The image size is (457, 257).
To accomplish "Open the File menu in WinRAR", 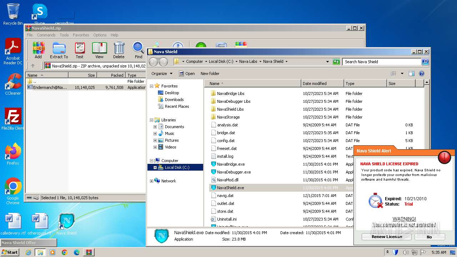I will click(30, 35).
